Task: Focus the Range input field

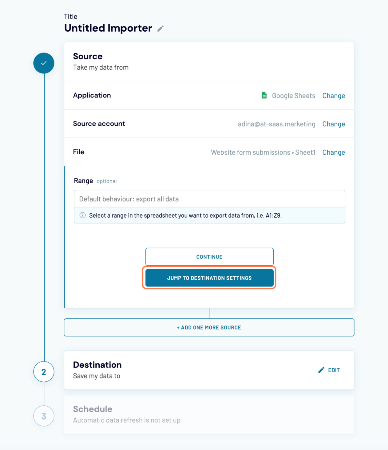Action: tap(209, 199)
